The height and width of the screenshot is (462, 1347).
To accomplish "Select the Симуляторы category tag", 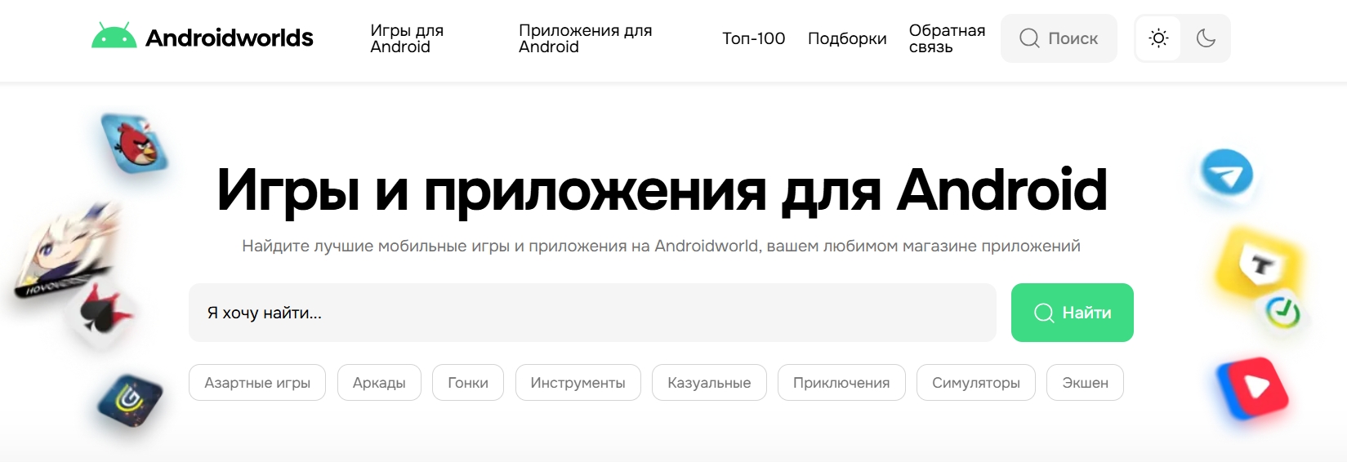I will pyautogui.click(x=976, y=383).
